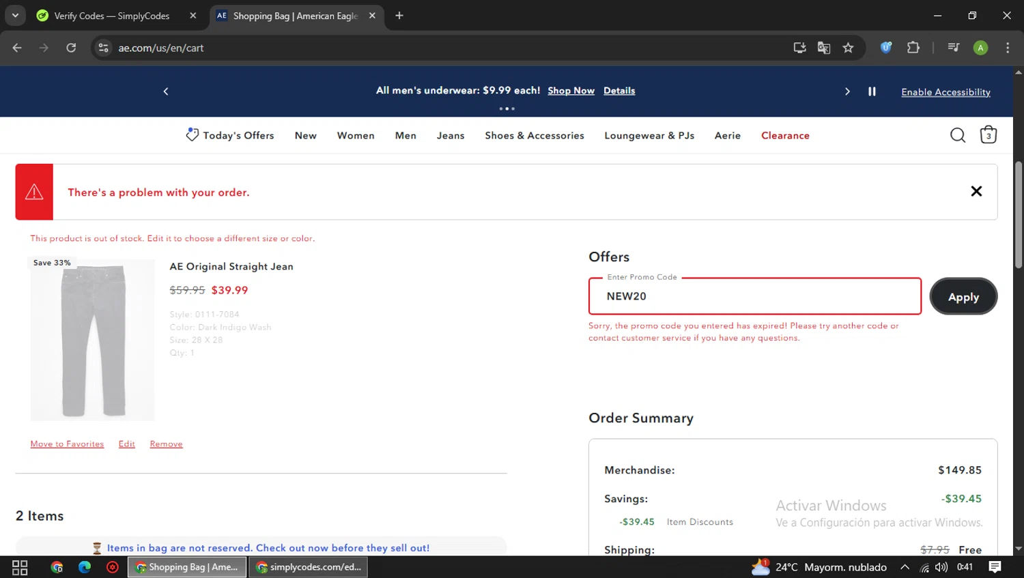Remove the AE Original Straight Jean
Image resolution: width=1024 pixels, height=578 pixels.
click(x=166, y=444)
